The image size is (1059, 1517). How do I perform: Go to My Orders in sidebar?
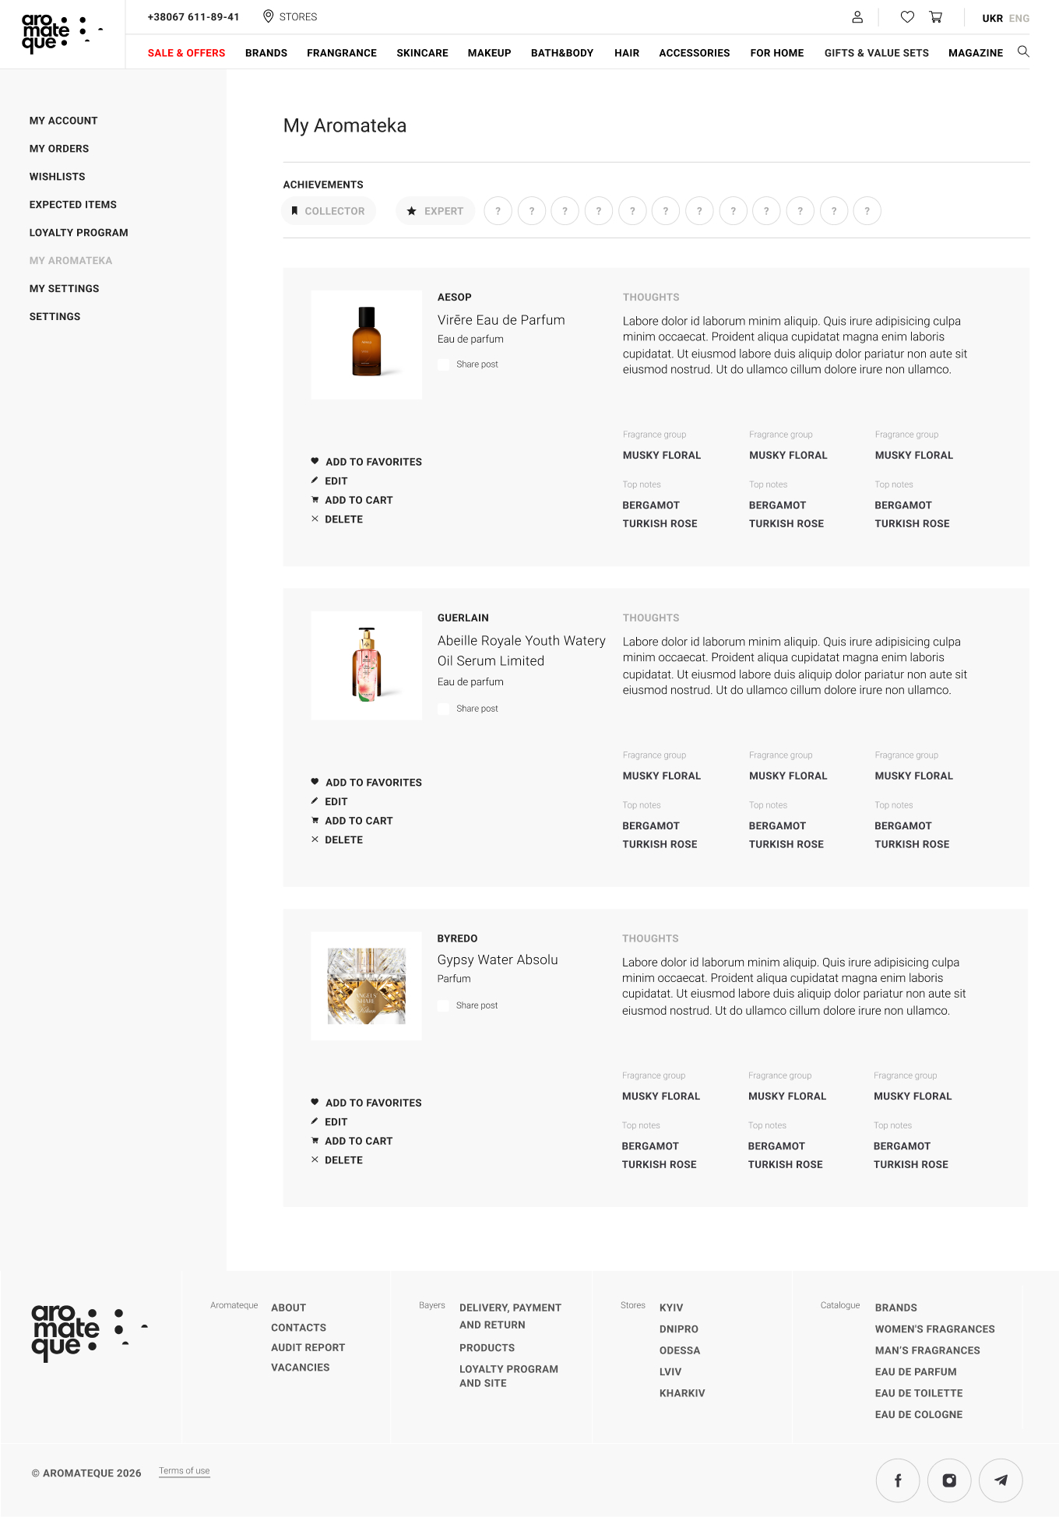coord(59,149)
